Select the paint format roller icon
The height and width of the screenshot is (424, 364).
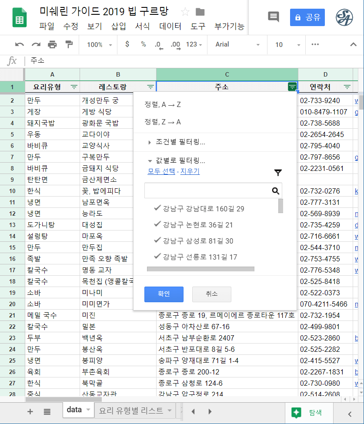69,44
